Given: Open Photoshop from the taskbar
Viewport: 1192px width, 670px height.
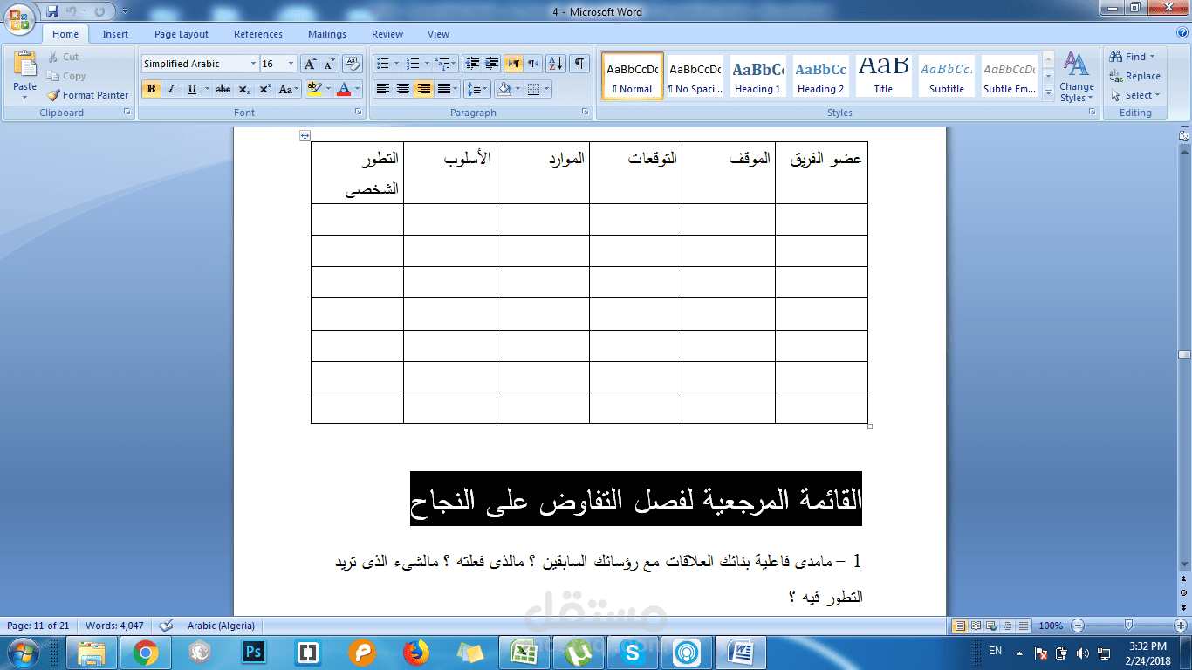Looking at the screenshot, I should [x=254, y=653].
